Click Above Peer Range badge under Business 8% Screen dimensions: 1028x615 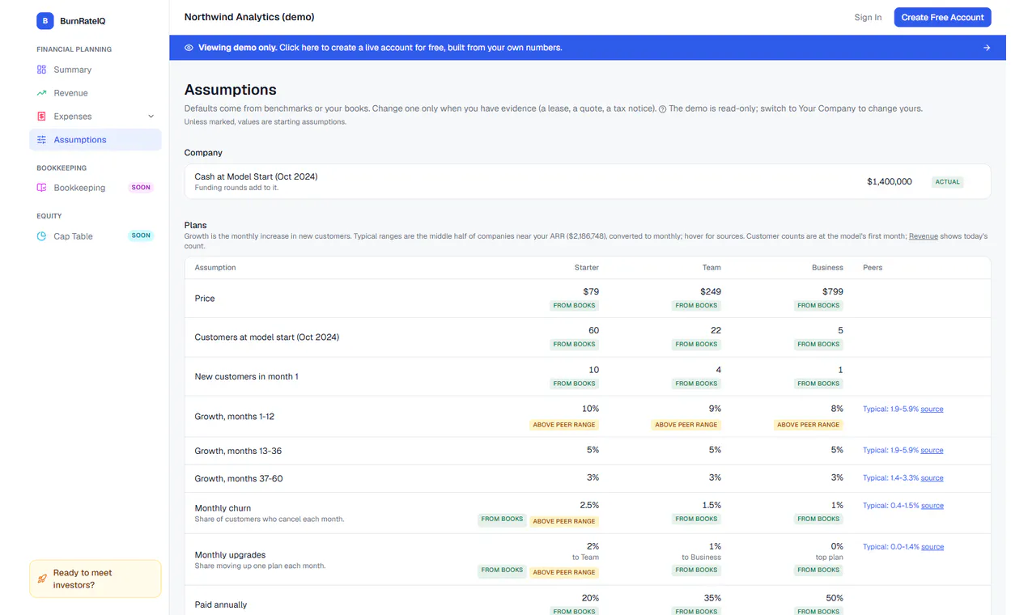pos(808,425)
